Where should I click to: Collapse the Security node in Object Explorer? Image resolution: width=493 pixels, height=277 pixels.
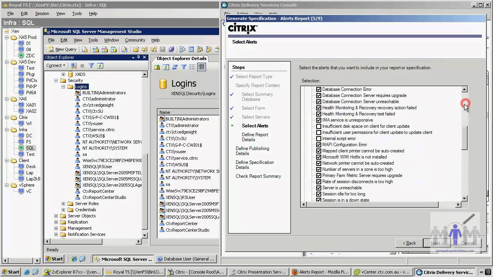click(x=56, y=80)
